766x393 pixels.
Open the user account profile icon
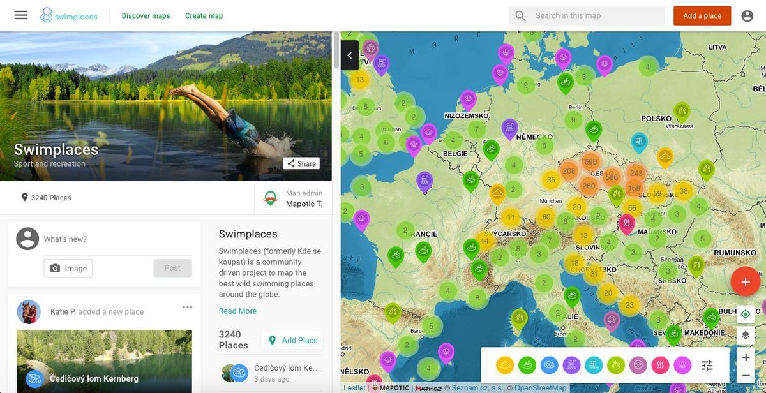(747, 16)
